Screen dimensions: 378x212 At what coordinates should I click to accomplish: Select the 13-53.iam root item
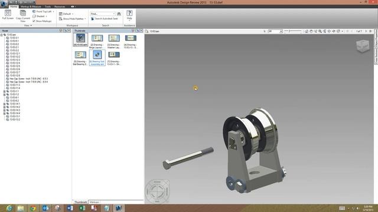pyautogui.click(x=11, y=35)
